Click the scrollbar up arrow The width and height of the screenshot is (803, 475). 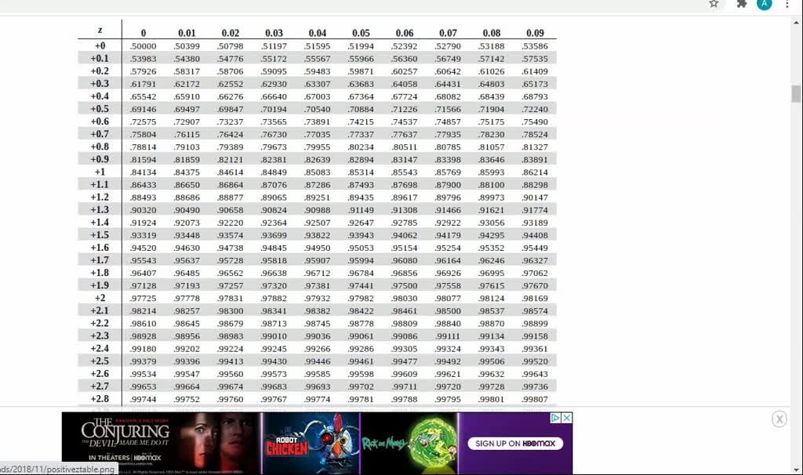point(796,24)
